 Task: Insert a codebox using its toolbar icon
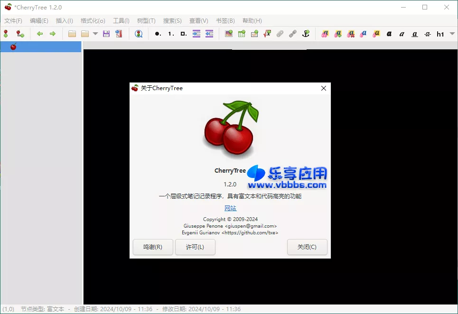click(254, 34)
